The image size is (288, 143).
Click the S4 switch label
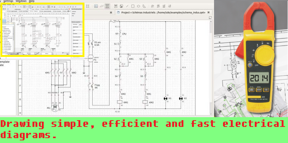pos(116,76)
